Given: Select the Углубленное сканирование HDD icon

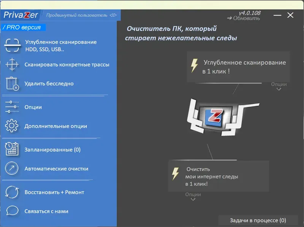Looking at the screenshot, I should tap(12, 45).
